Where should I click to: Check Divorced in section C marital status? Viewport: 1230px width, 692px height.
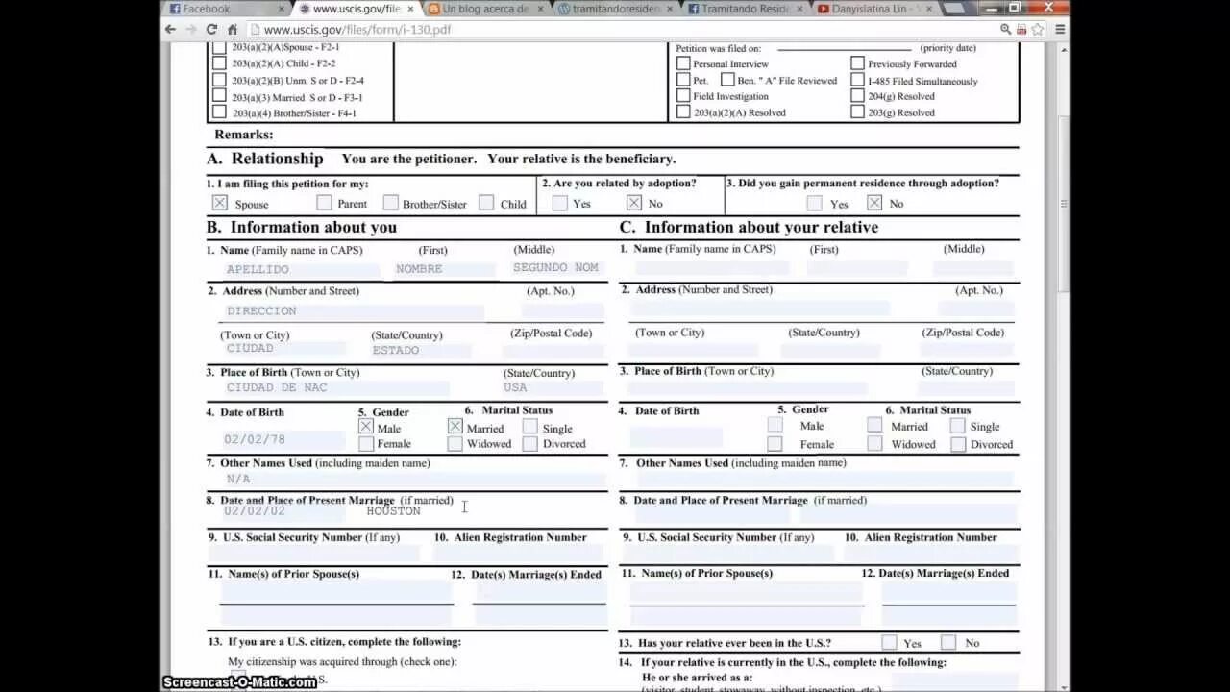(x=958, y=443)
